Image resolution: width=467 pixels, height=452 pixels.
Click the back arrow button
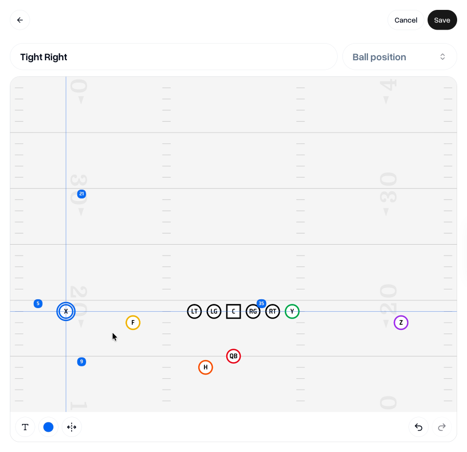point(20,20)
